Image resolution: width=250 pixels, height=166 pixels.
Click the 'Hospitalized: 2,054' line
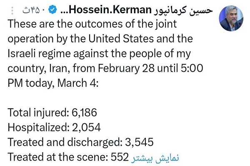click(54, 127)
